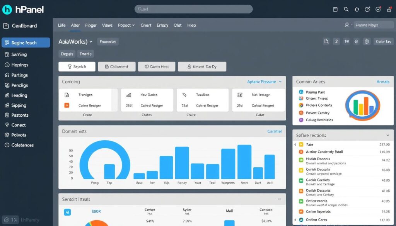The height and width of the screenshot is (226, 396).
Task: Click the top search input field
Action: click(x=193, y=9)
